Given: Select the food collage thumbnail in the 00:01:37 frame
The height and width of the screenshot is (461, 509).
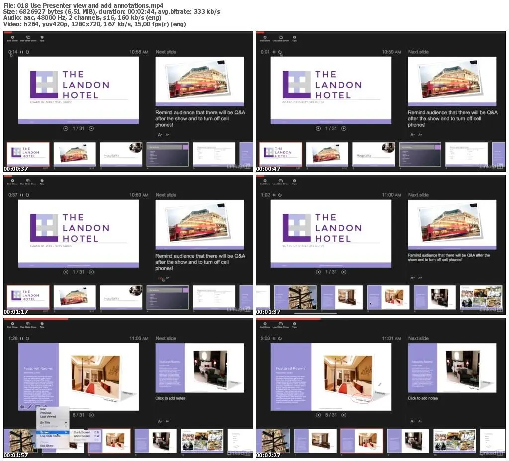Looking at the screenshot, I should coord(481,297).
